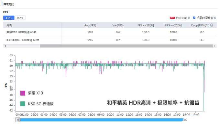Click the help icon next to 相同时间趋势
Viewport: 220px width, 126px height.
coord(215,18)
